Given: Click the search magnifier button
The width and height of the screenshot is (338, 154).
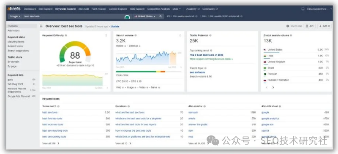Looking at the screenshot, I should [x=161, y=16].
